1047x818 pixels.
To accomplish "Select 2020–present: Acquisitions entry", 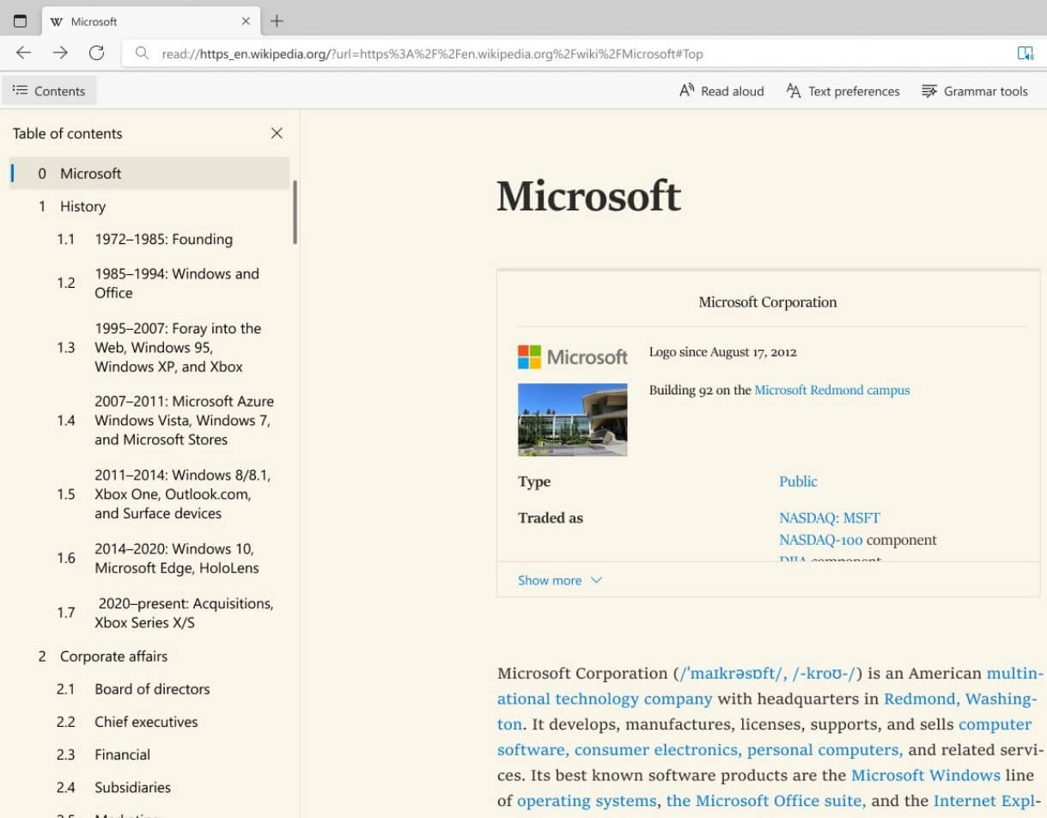I will point(184,613).
